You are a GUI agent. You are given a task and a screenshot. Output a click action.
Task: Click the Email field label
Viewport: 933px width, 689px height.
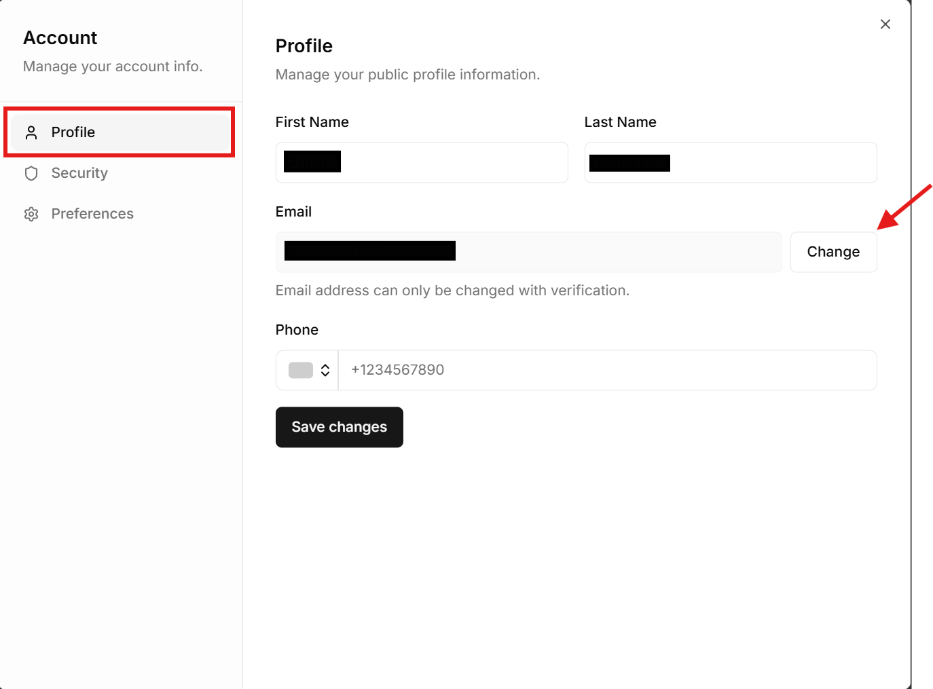click(293, 212)
